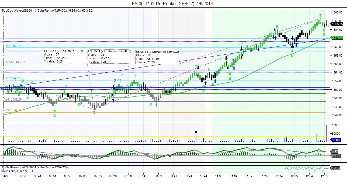The image size is (347, 185).
Task: Select the BuySellPressure indicator label
Action: (x=34, y=167)
